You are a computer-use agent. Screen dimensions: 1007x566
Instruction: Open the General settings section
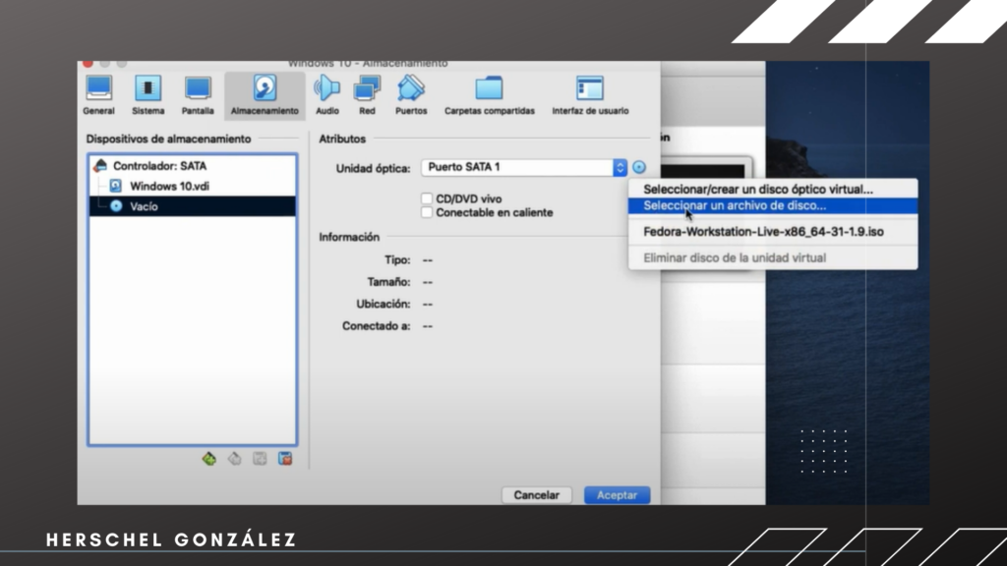(99, 95)
